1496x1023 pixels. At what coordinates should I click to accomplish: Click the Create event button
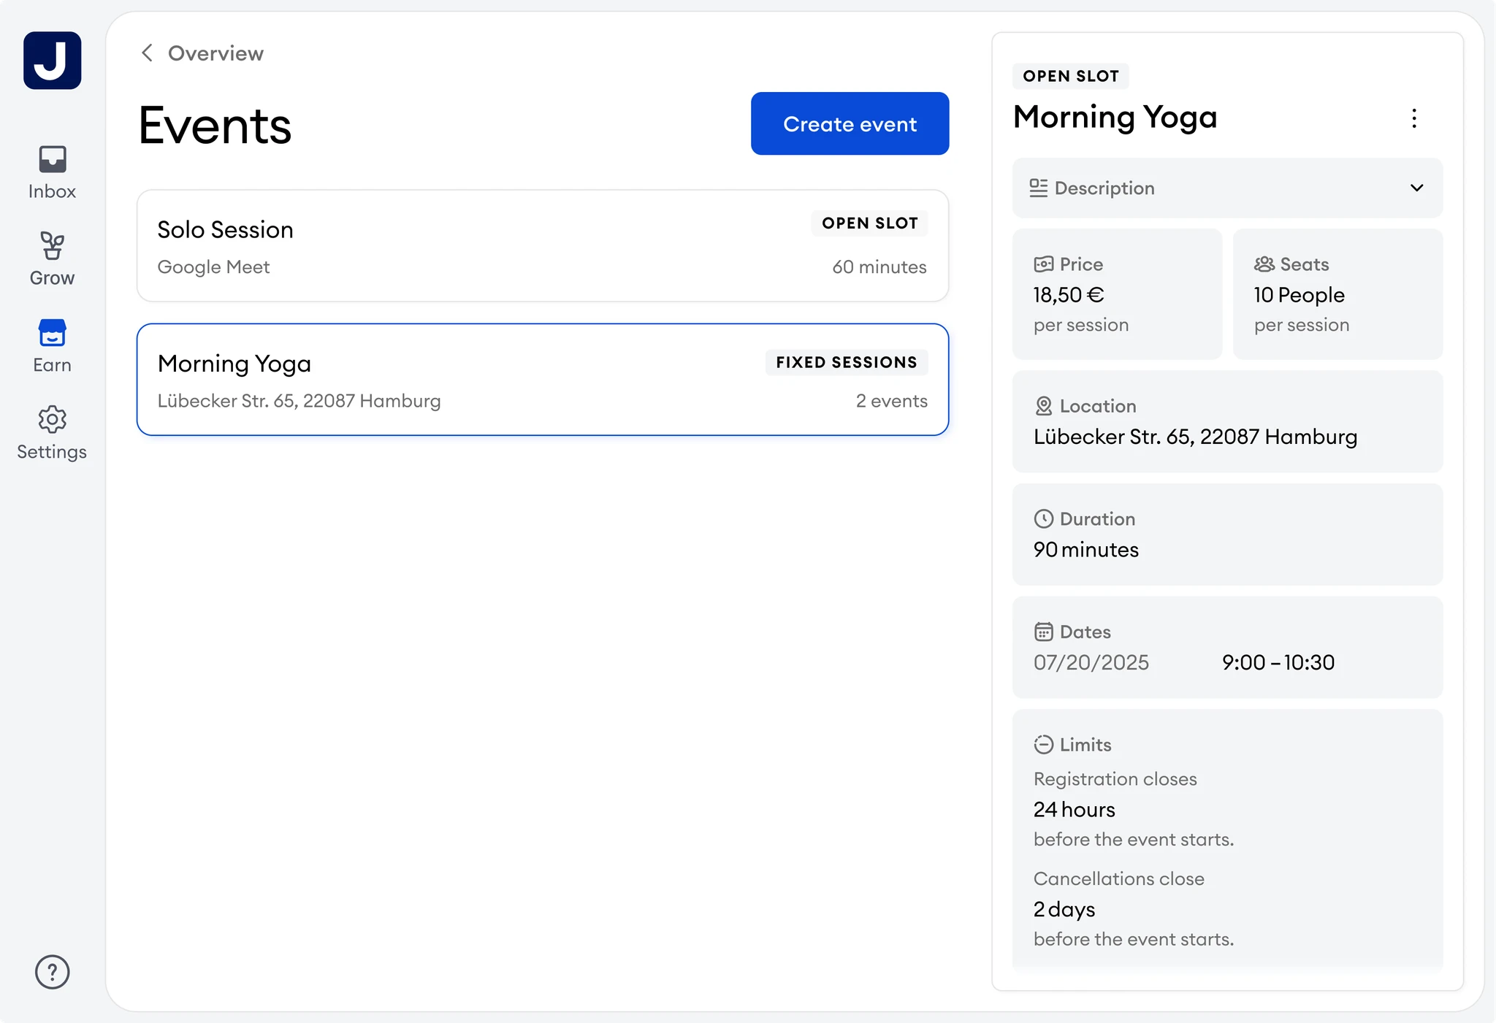point(850,123)
